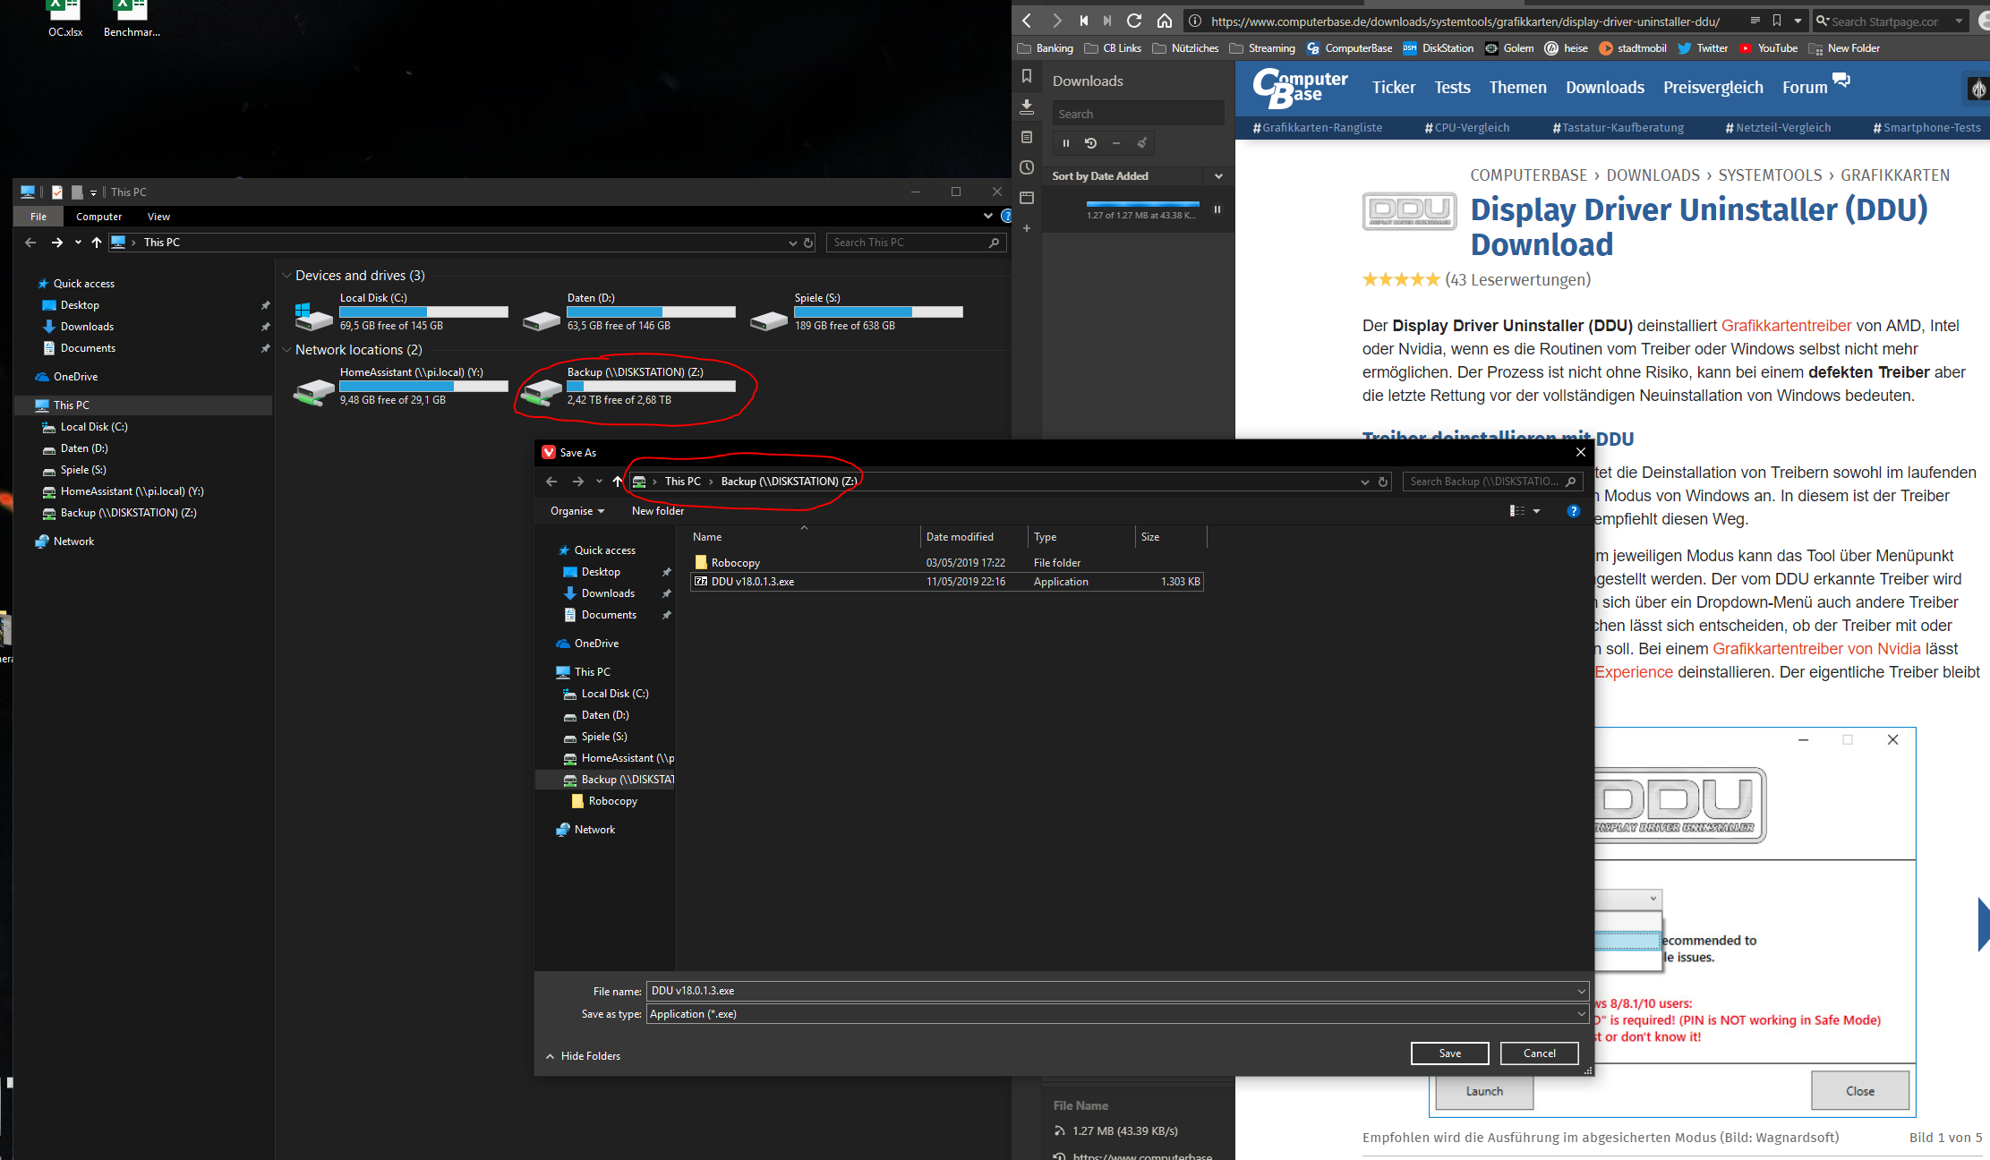Click New folder in Save As dialog
Viewport: 1990px width, 1160px height.
pyautogui.click(x=657, y=511)
